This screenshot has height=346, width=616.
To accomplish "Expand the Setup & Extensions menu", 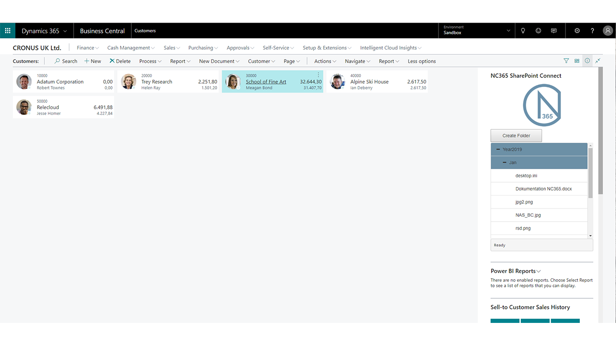I will [x=327, y=48].
